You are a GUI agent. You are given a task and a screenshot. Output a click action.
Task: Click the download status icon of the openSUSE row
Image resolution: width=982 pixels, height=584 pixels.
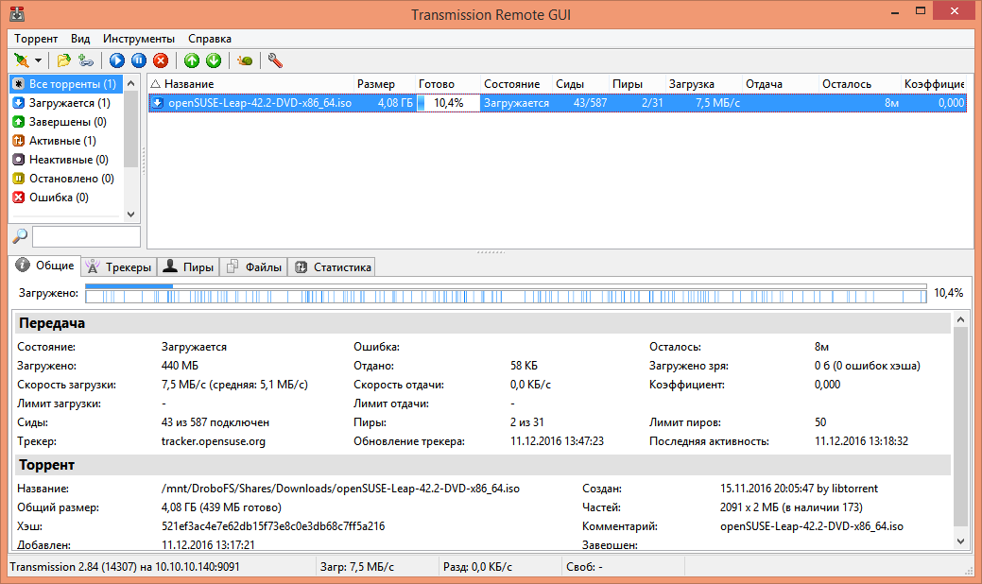[x=157, y=103]
